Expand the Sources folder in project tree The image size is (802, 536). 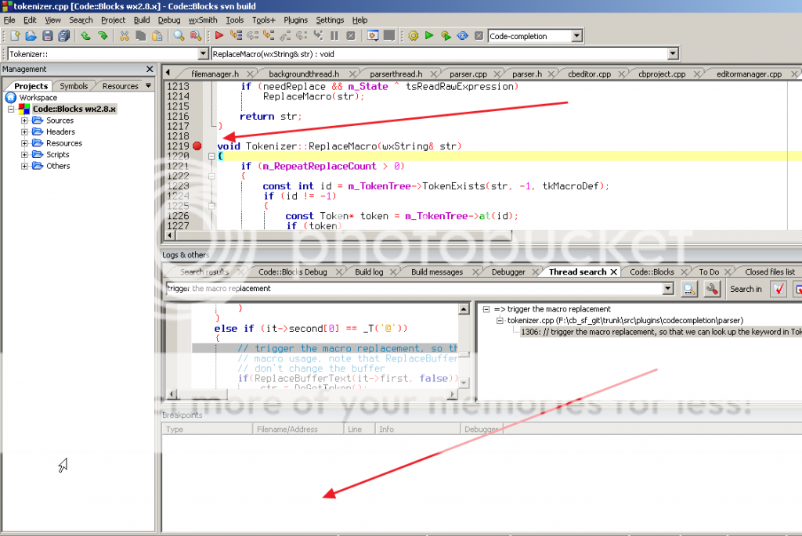pyautogui.click(x=24, y=121)
